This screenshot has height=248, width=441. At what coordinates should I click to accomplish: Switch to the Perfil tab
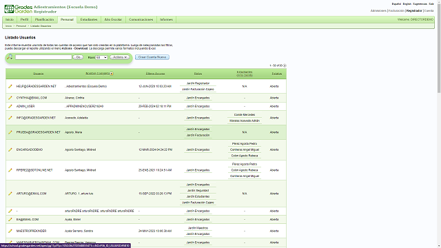click(x=25, y=19)
